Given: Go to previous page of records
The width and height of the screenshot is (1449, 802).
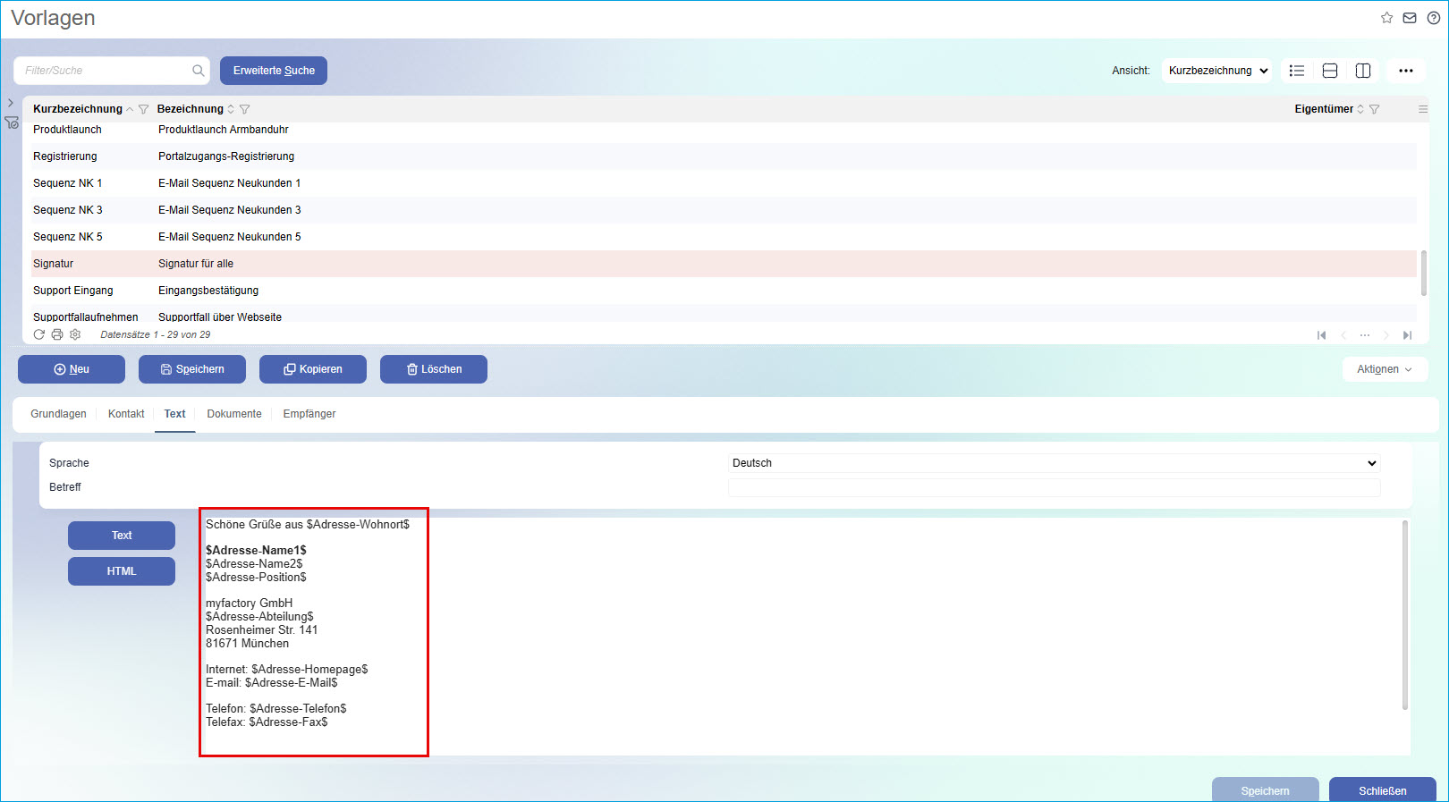Looking at the screenshot, I should tap(1343, 335).
